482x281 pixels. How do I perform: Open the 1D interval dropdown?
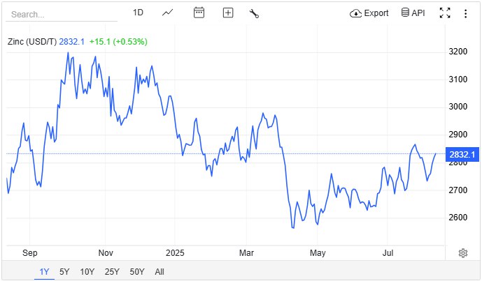tap(138, 13)
